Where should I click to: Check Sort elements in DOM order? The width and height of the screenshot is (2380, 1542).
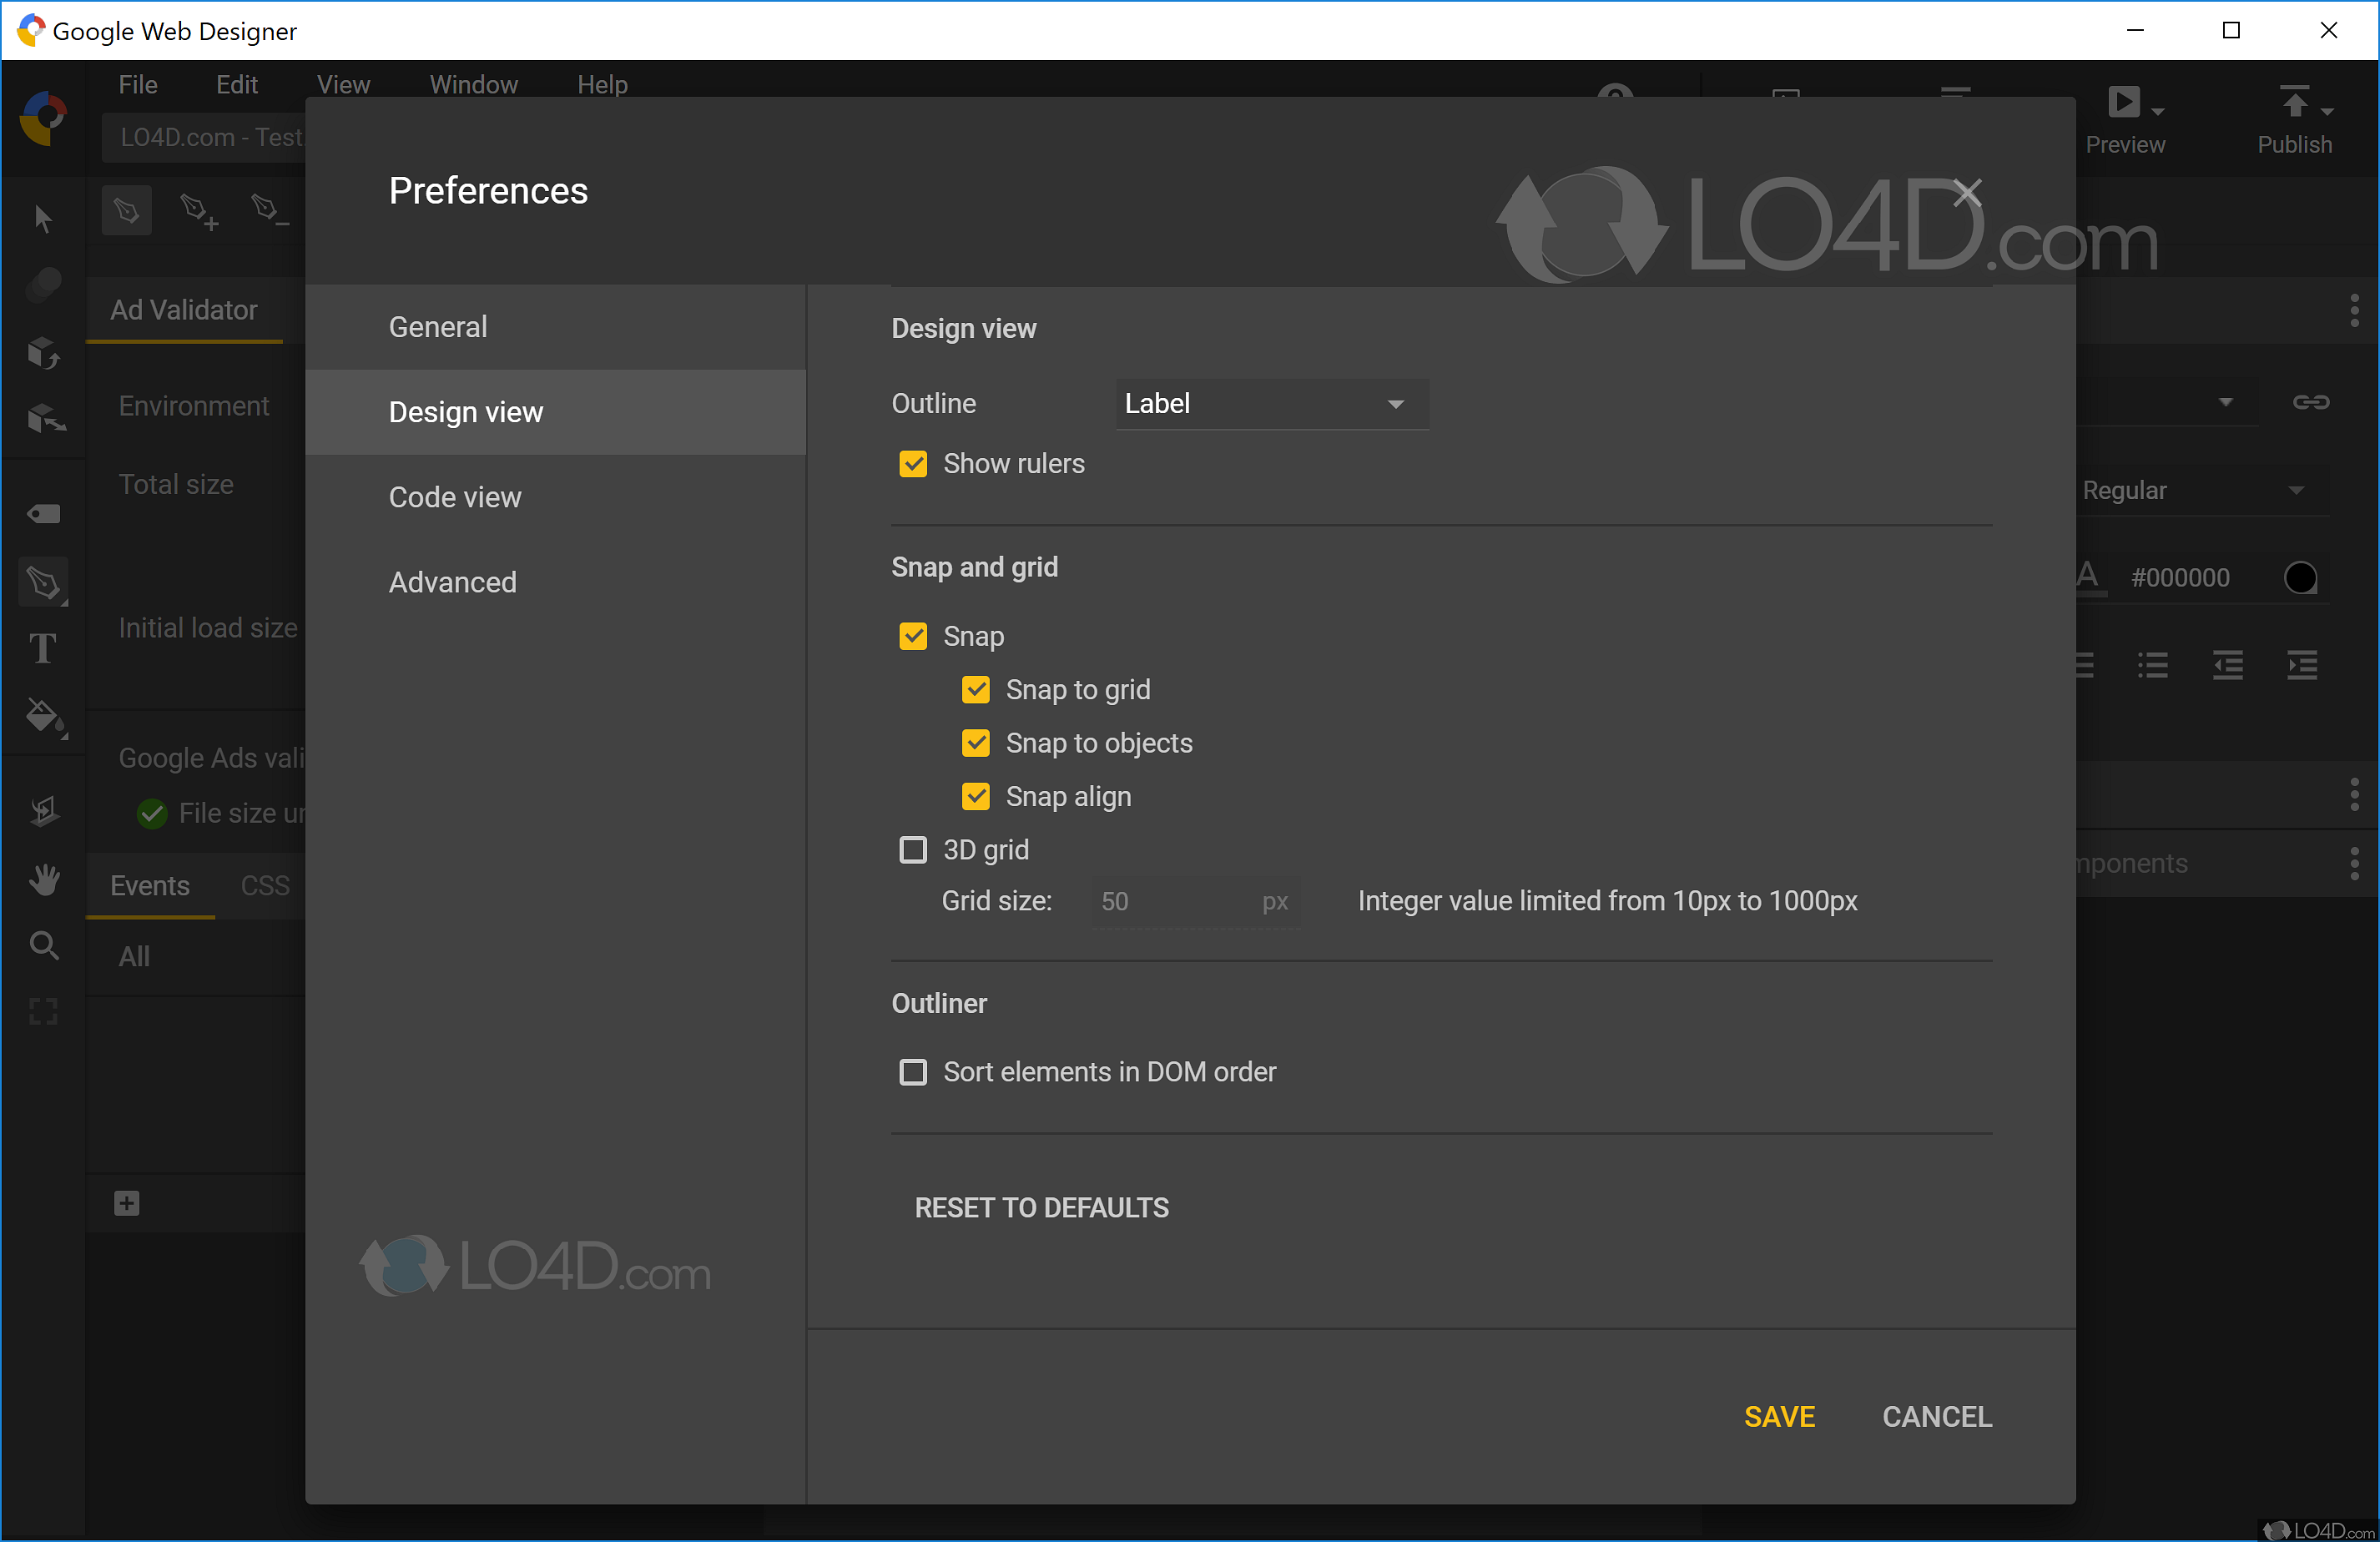click(913, 1072)
